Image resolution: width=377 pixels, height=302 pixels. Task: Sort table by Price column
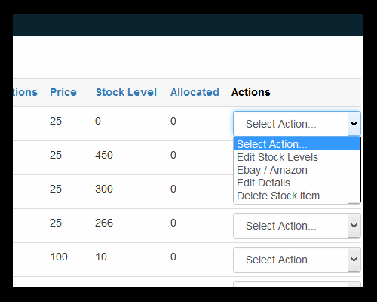pos(63,92)
